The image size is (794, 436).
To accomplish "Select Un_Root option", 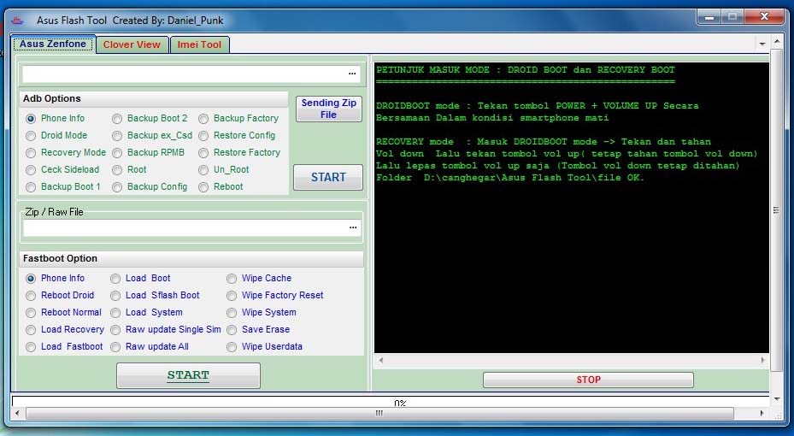I will (203, 170).
